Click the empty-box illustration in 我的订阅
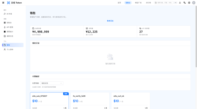The image size is (197, 109). 110,56
